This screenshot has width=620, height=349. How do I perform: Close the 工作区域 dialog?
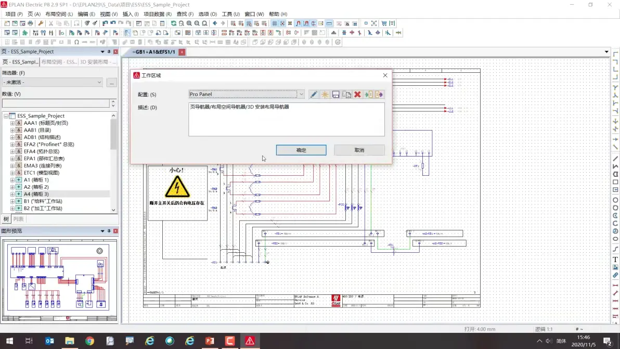pos(385,75)
